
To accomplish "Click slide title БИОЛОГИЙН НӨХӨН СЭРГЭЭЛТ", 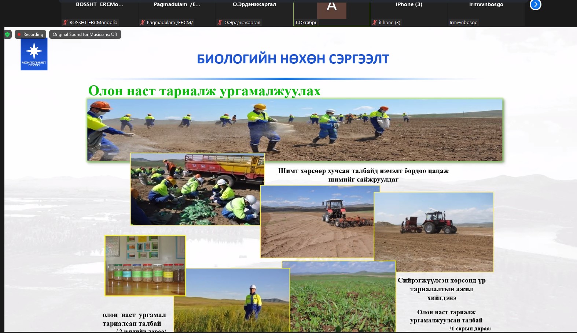I will point(293,59).
